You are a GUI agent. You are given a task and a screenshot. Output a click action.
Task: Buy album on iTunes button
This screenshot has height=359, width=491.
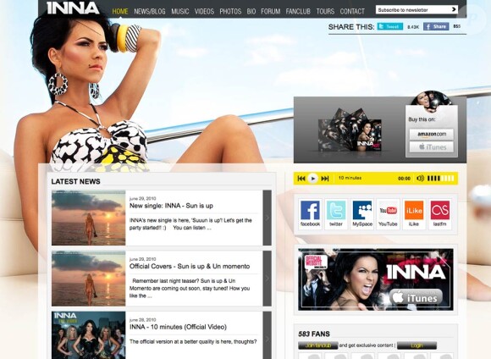click(432, 147)
